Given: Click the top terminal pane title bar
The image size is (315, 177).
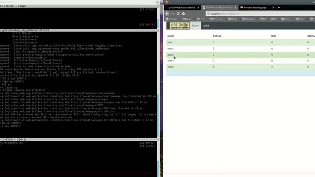Looking at the screenshot, I should click(x=79, y=6).
